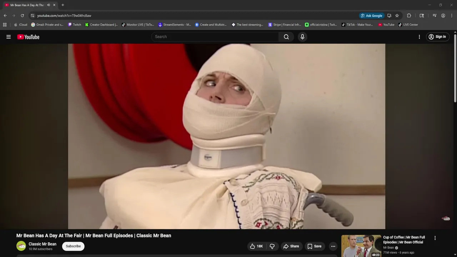Click the Sign in button

(437, 37)
